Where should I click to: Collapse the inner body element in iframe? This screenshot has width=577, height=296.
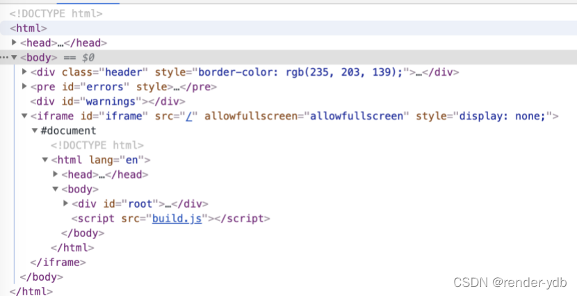[55, 189]
